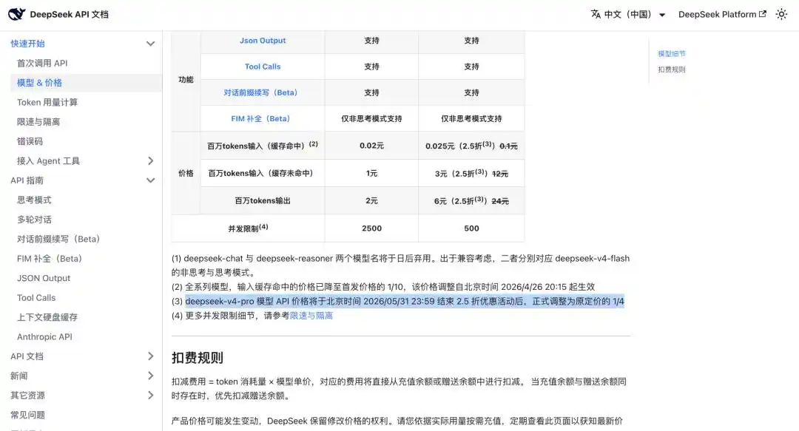The height and width of the screenshot is (431, 799).
Task: Toggle the light/dark theme sun icon
Action: [x=781, y=14]
